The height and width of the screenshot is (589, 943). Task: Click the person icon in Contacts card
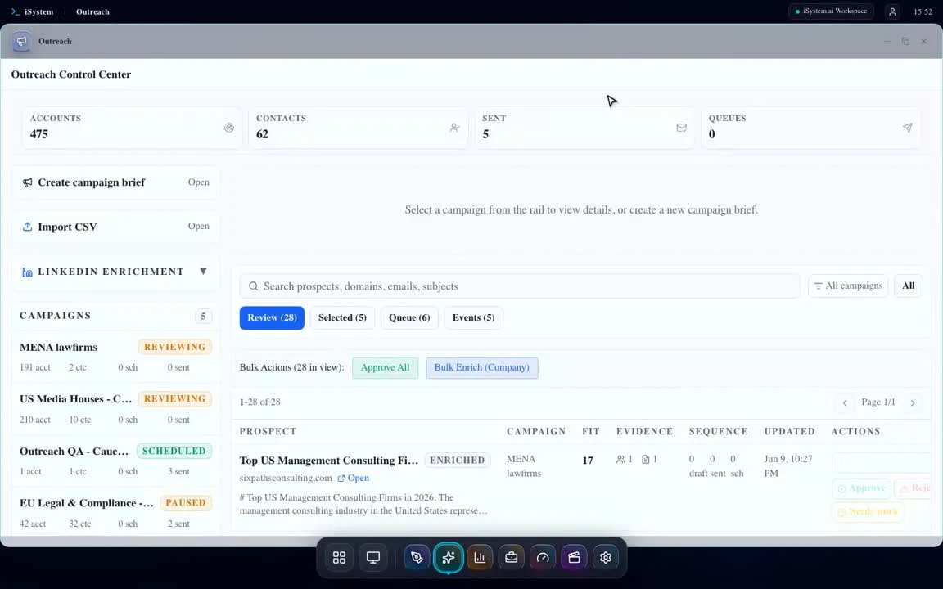pyautogui.click(x=454, y=128)
